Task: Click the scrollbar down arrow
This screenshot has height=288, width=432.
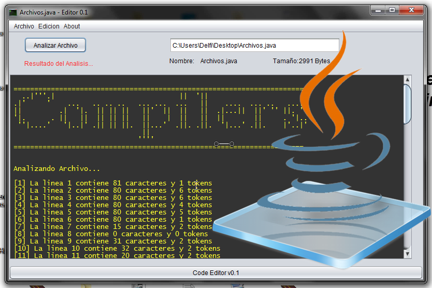Action: pyautogui.click(x=408, y=254)
